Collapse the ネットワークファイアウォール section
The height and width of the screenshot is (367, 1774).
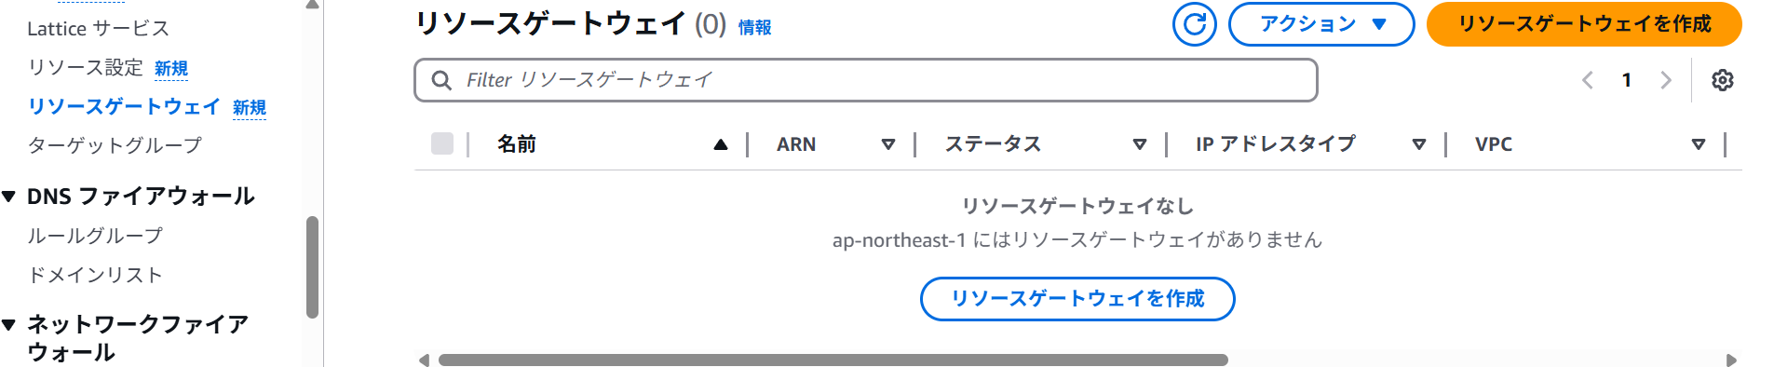[x=9, y=325]
